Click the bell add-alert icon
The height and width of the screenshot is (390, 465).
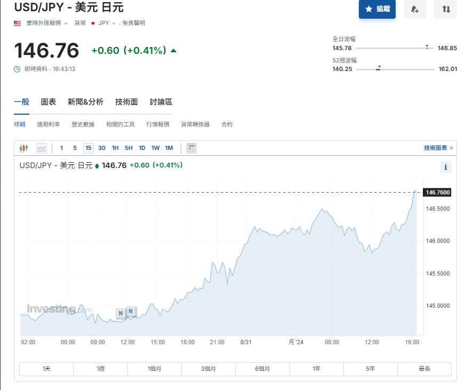415,9
